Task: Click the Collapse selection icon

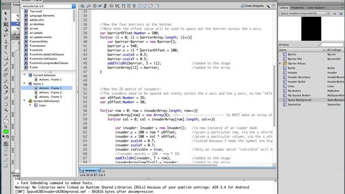Action: coord(129,6)
